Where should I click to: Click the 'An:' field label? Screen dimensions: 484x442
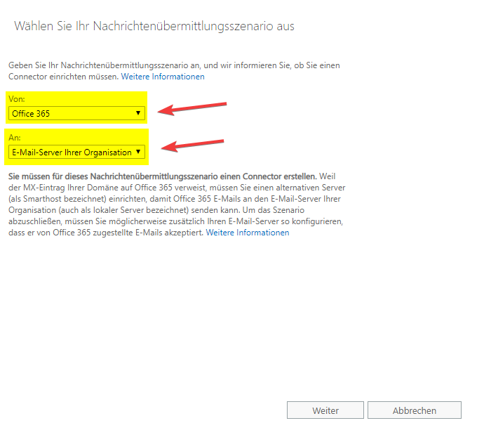15,138
